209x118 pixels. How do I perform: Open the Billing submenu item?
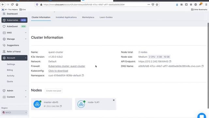coord(10,70)
